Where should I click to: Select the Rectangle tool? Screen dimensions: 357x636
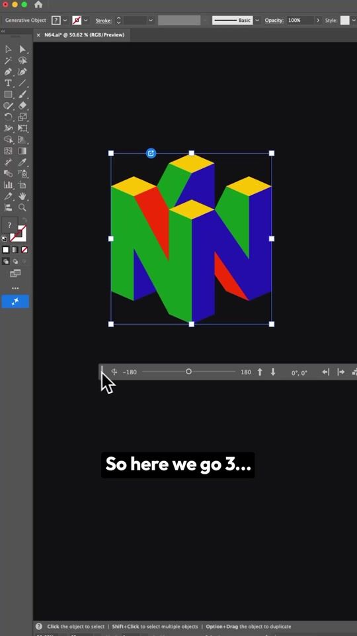tap(8, 95)
